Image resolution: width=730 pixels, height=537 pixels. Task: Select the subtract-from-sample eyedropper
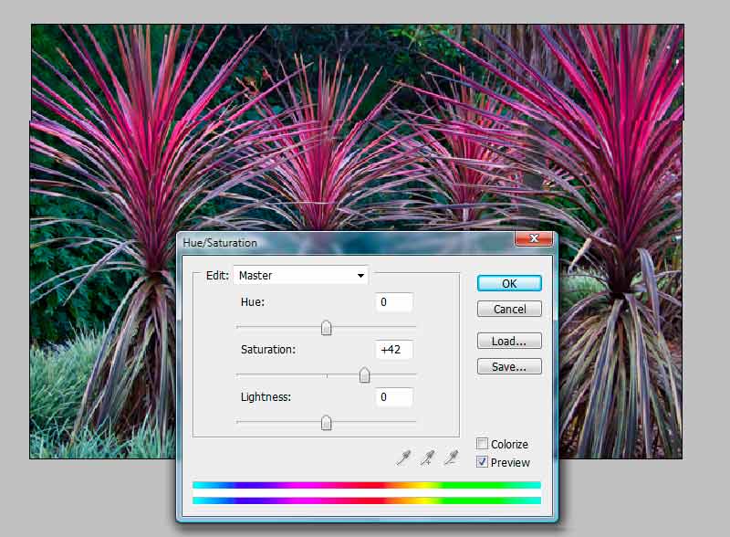click(x=451, y=458)
